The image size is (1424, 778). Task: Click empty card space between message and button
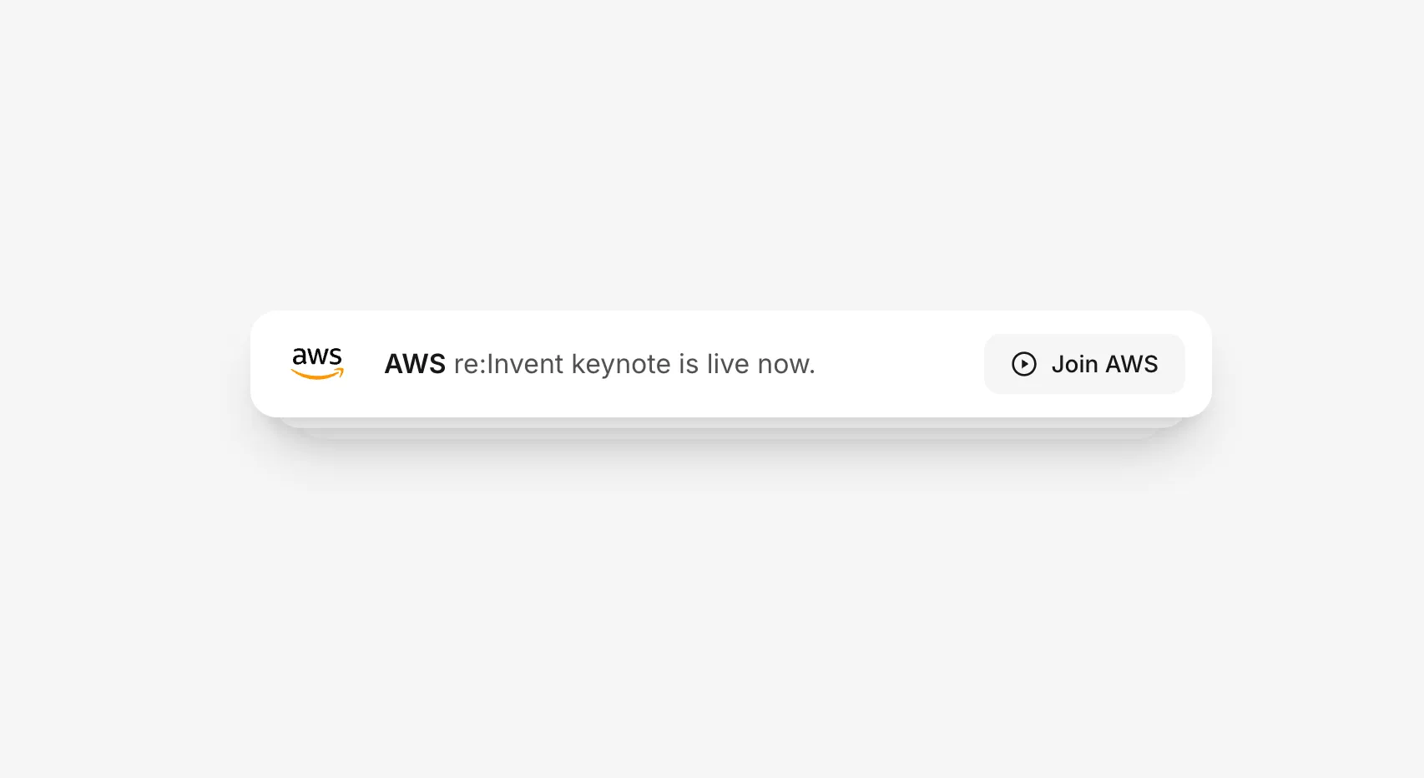click(900, 364)
